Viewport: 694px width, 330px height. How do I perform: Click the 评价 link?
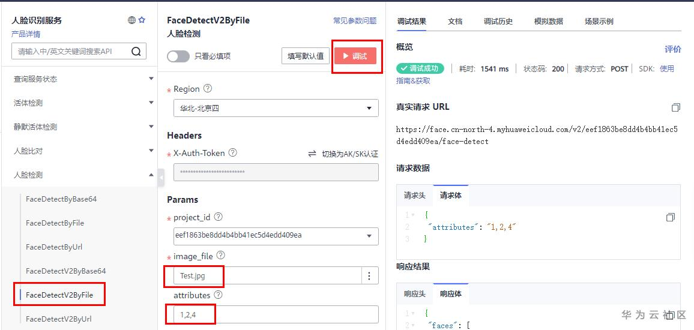coord(673,49)
